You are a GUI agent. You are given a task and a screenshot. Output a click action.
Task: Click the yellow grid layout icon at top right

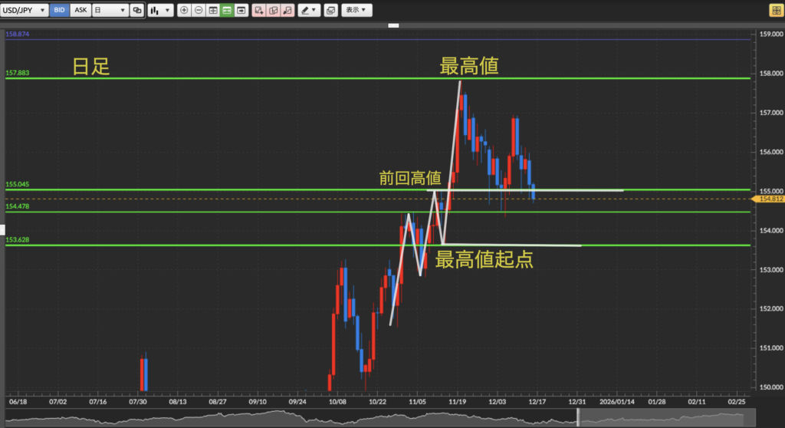(774, 11)
